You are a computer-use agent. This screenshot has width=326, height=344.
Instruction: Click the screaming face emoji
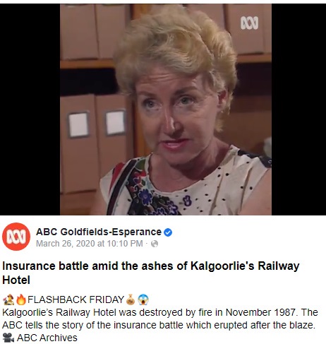[x=143, y=299]
